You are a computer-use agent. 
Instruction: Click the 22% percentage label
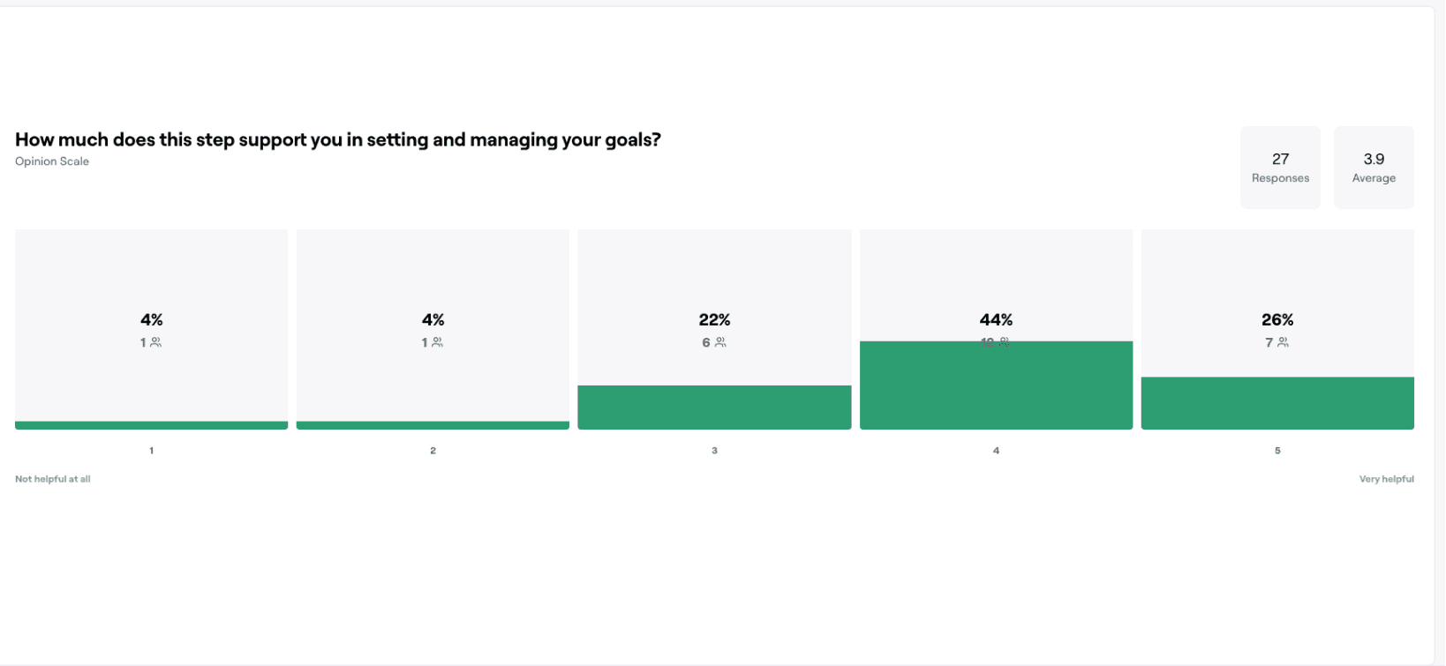(714, 319)
